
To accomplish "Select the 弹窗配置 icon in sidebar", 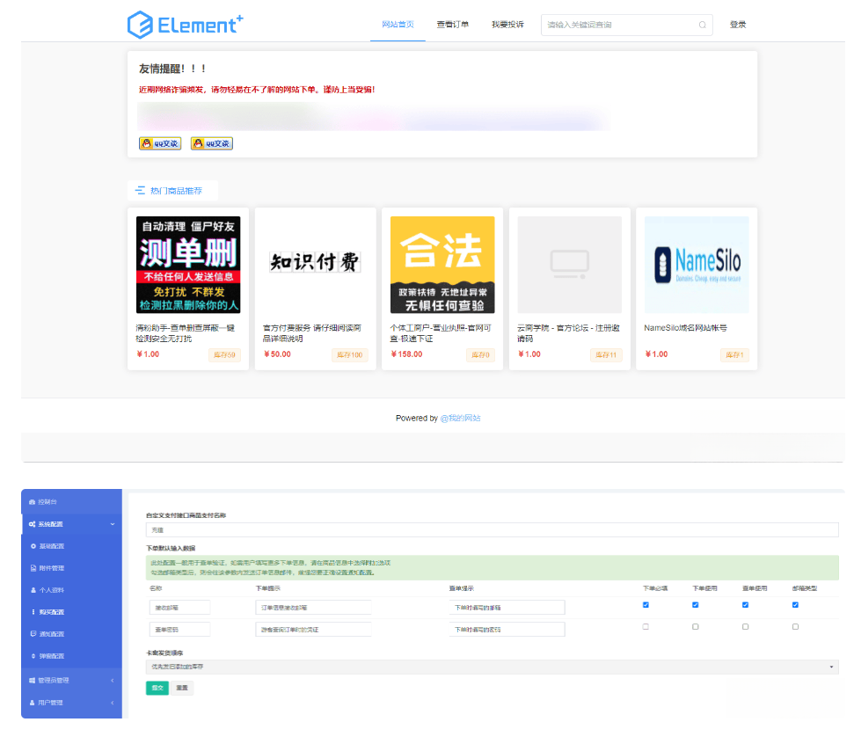I will pyautogui.click(x=32, y=656).
